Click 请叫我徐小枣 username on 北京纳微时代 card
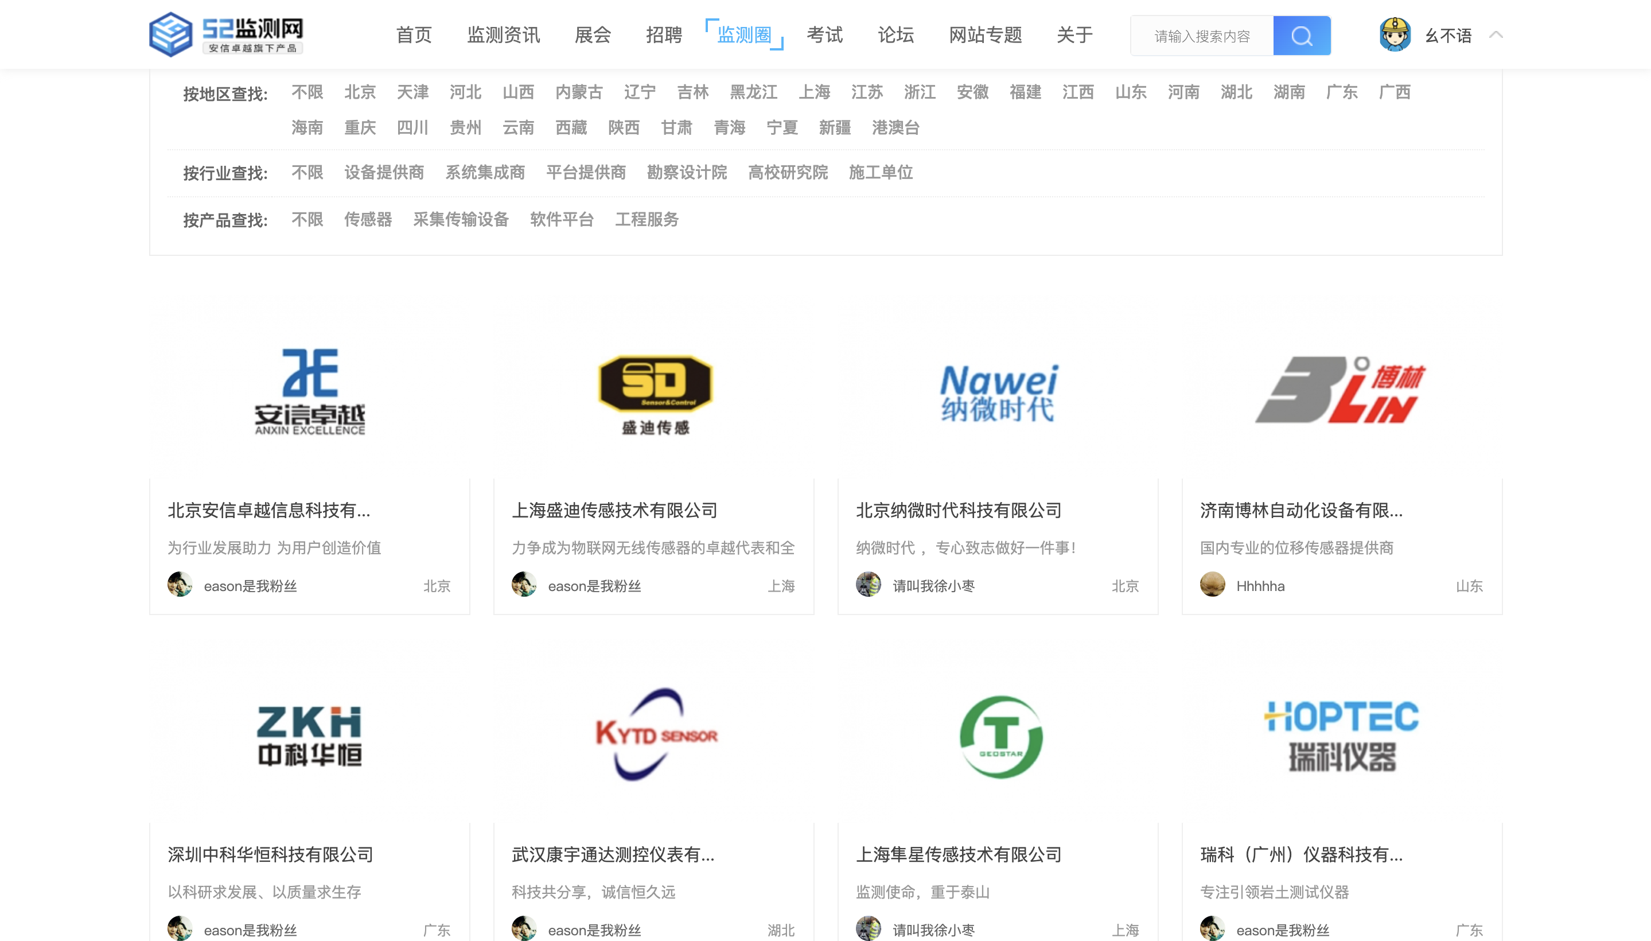Viewport: 1651px width, 941px height. point(934,586)
